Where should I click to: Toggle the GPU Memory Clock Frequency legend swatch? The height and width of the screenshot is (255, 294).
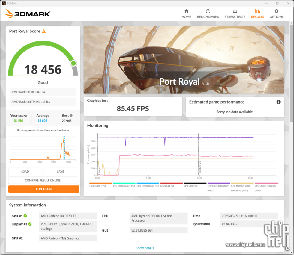point(242,183)
